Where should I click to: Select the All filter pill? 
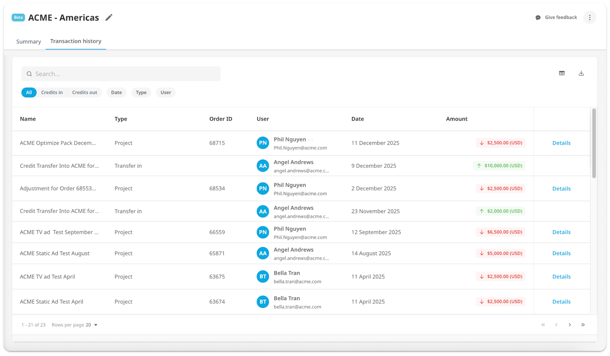[x=29, y=92]
